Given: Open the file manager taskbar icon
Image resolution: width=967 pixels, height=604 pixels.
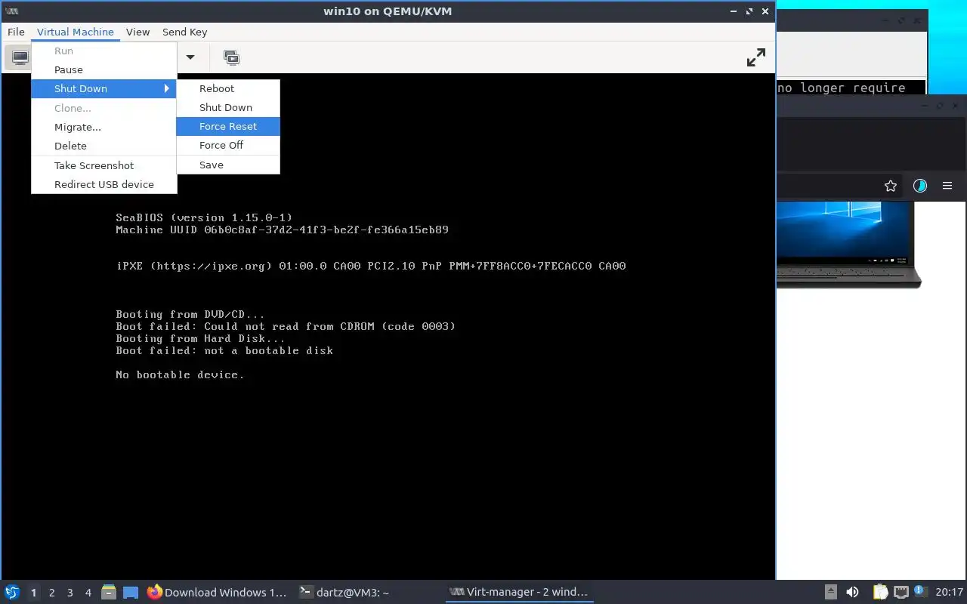Looking at the screenshot, I should [108, 592].
